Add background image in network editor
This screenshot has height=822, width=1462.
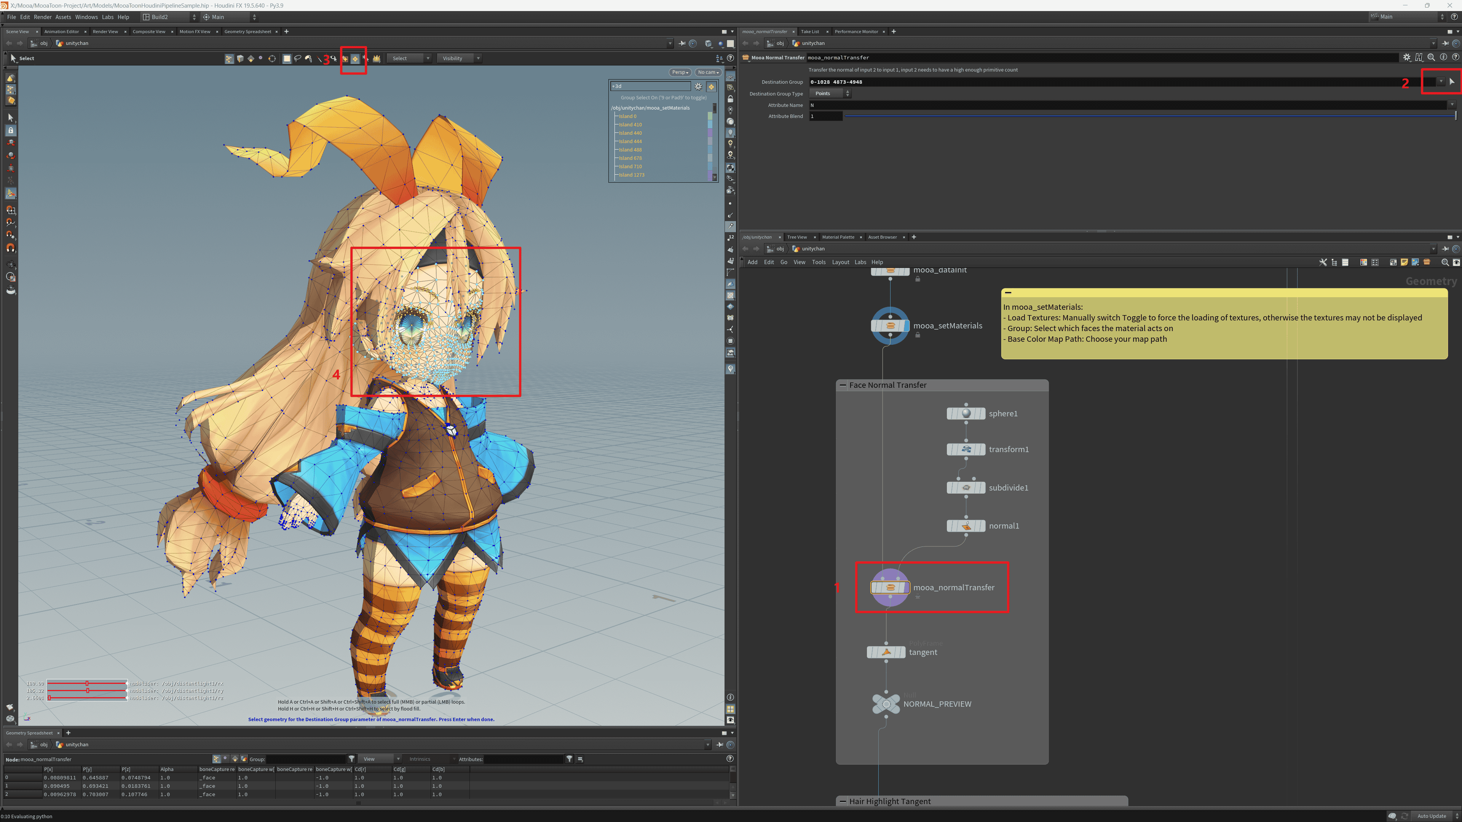pos(1416,262)
